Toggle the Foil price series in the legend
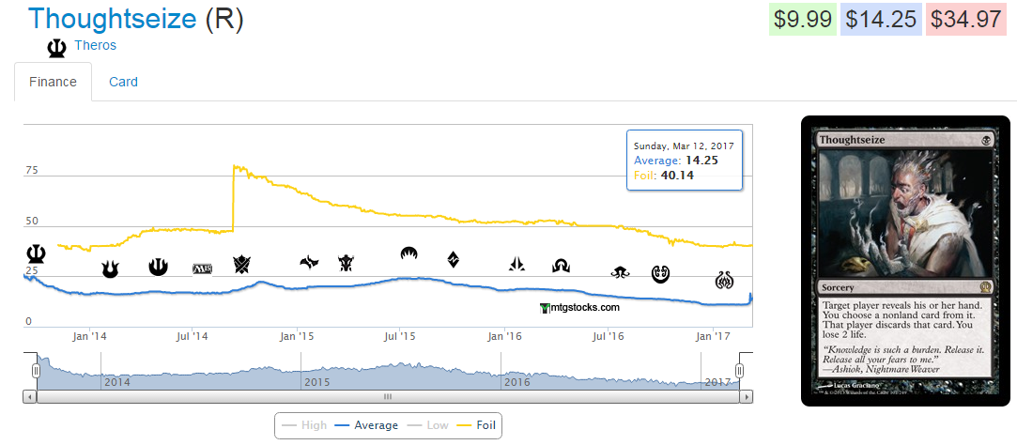Image resolution: width=1017 pixels, height=445 pixels. [x=477, y=425]
